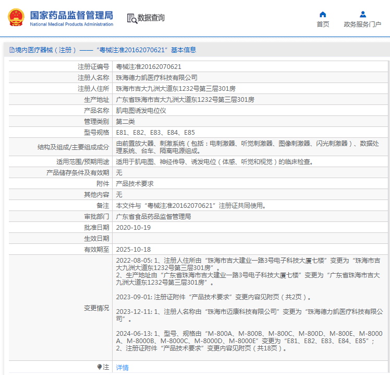Click the empty 生效日期 value cell
390x375 pixels.
pos(250,239)
